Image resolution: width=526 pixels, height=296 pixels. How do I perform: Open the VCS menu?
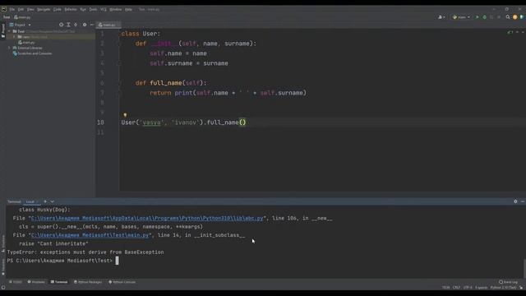(x=104, y=9)
